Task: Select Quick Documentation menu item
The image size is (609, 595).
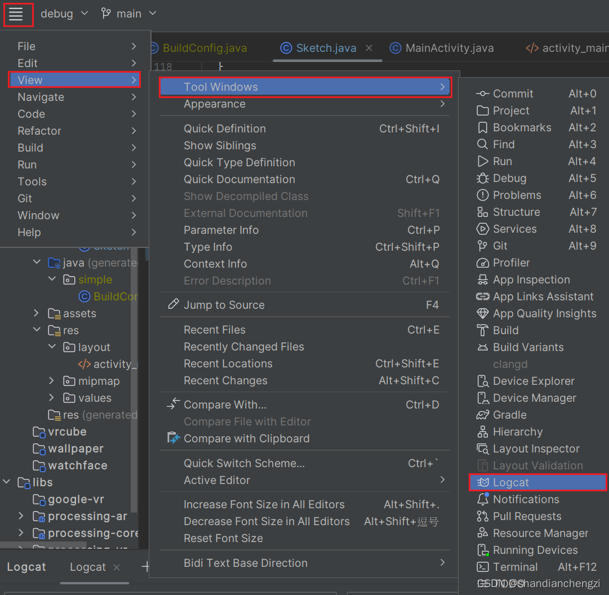Action: (x=304, y=179)
